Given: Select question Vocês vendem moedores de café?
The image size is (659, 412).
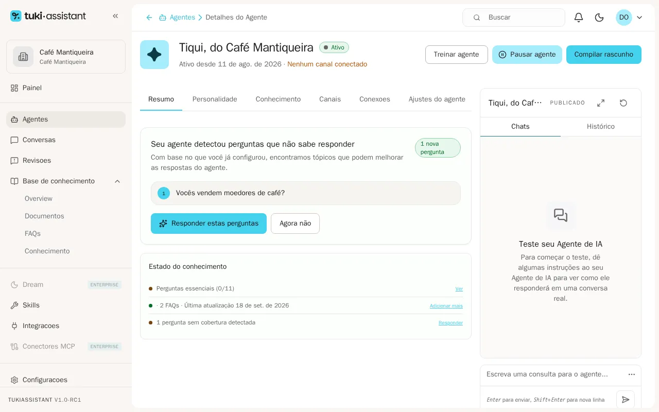Looking at the screenshot, I should [x=306, y=193].
